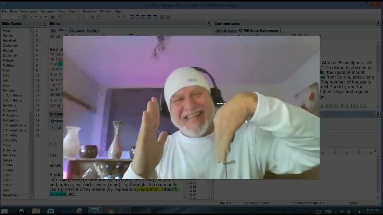Click the e-Sword taskbar icon
The image size is (383, 215).
[95, 211]
